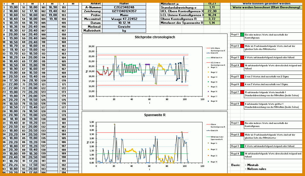Image resolution: width=305 pixels, height=176 pixels.
Task: Click the Minitab basis text
Action: tap(251, 165)
